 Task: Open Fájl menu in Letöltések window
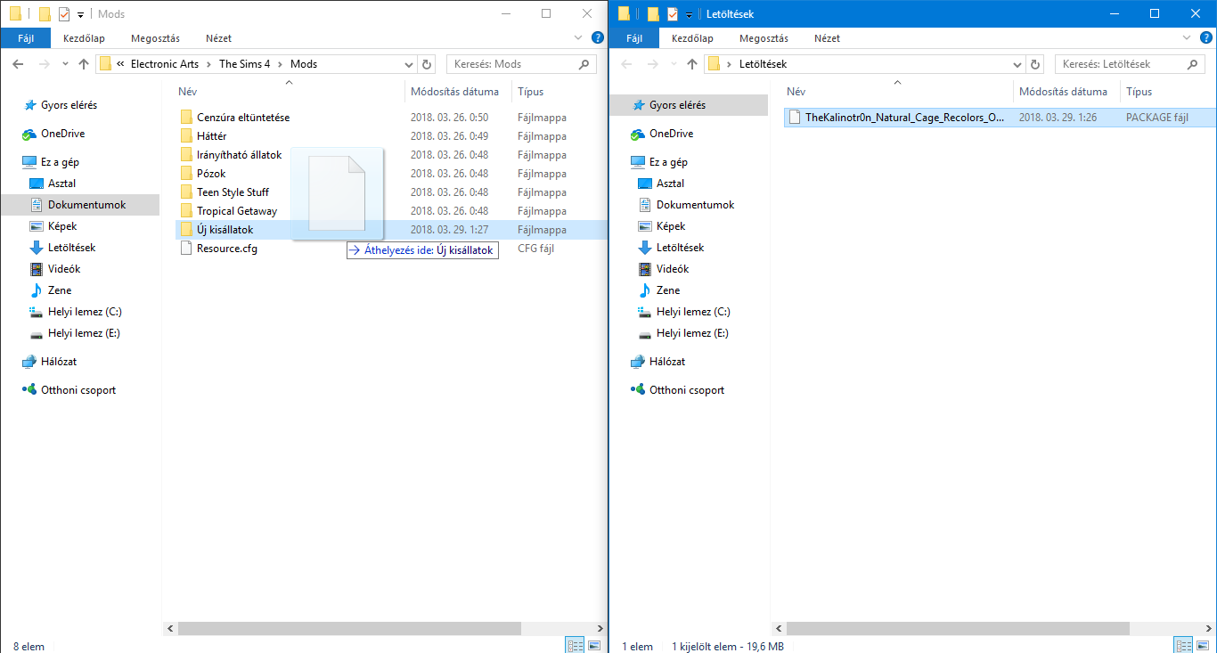[634, 38]
